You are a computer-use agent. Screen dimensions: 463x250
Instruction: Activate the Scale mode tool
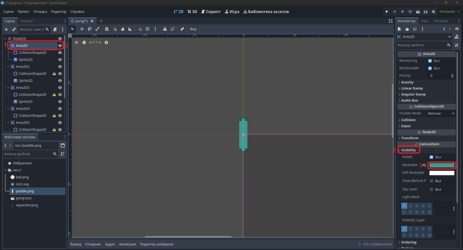click(x=97, y=29)
